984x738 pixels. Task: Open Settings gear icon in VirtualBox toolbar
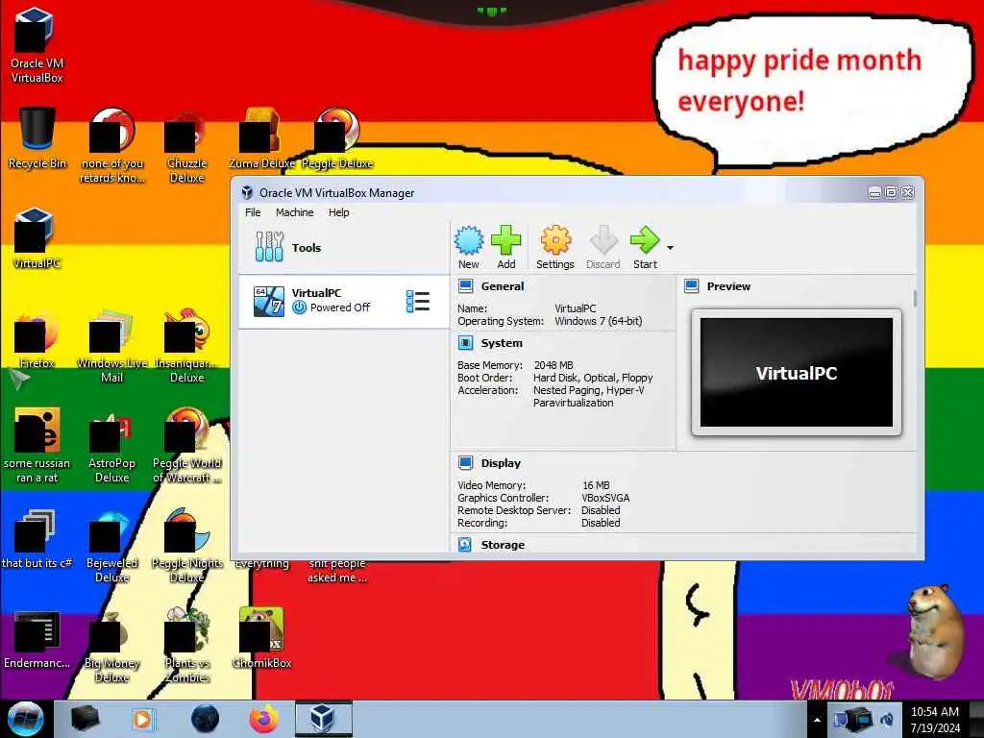click(554, 247)
